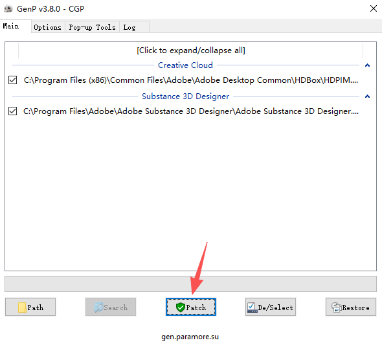Screen dimensions: 382x347
Task: Click the Substance 3D Designer group title
Action: (185, 96)
